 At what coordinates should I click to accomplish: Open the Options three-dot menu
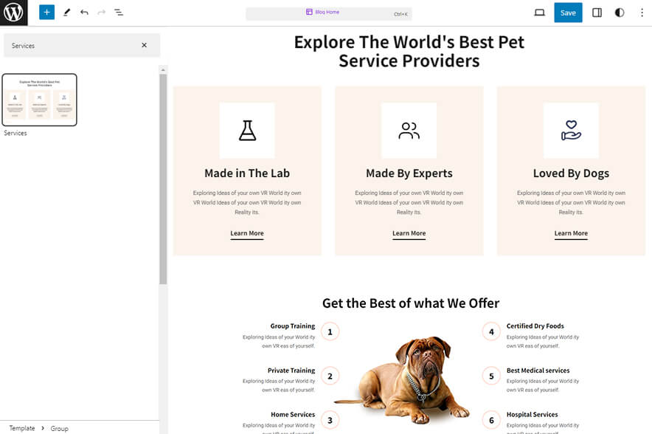pyautogui.click(x=642, y=13)
